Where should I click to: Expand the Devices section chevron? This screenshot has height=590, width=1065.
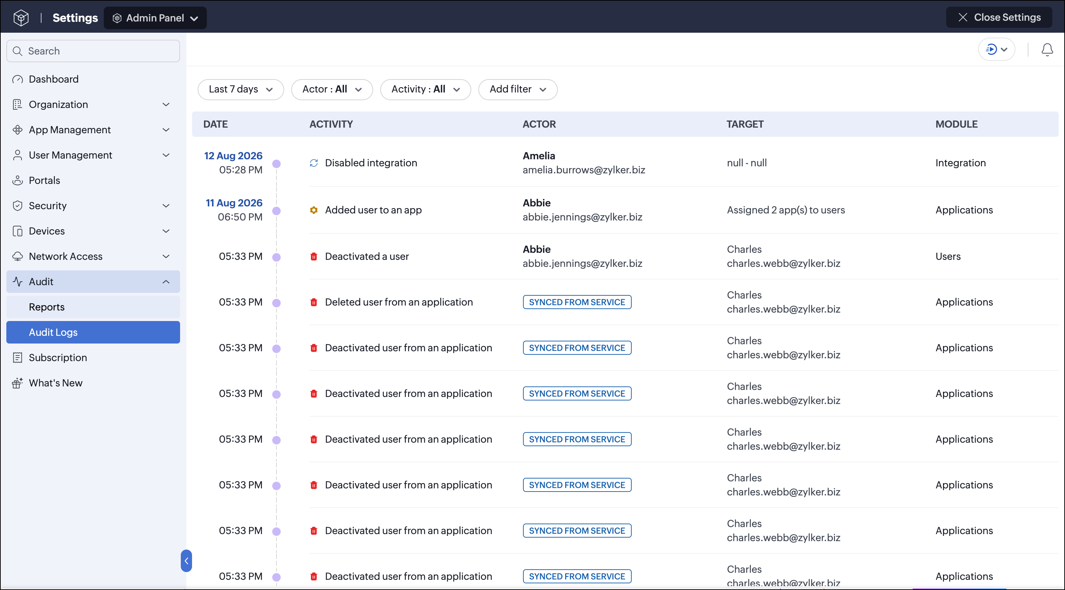point(166,231)
